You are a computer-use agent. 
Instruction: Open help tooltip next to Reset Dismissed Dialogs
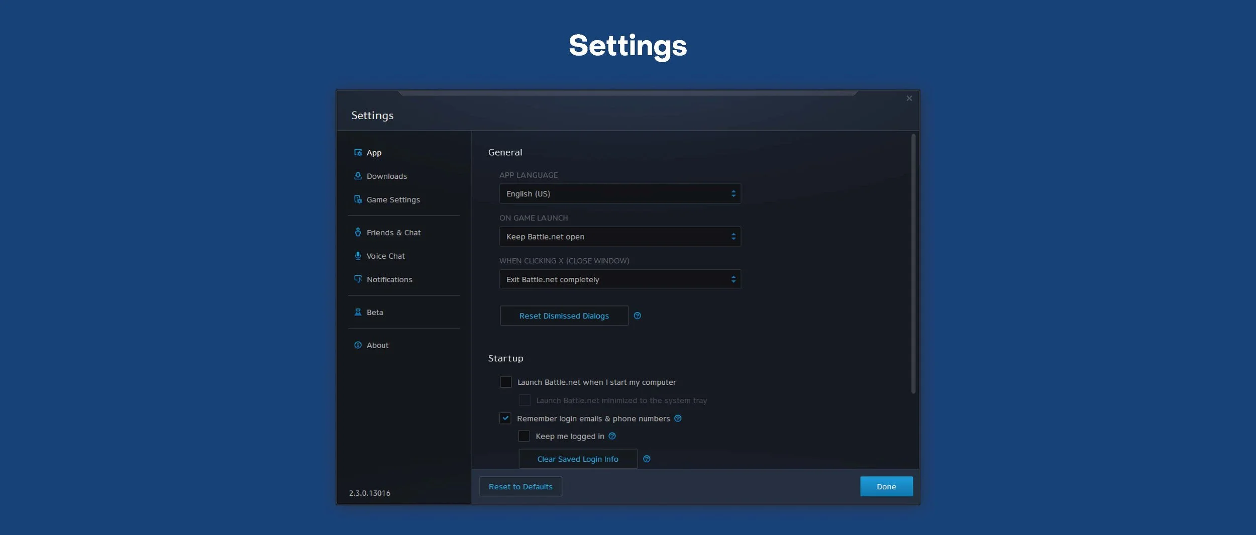click(638, 315)
